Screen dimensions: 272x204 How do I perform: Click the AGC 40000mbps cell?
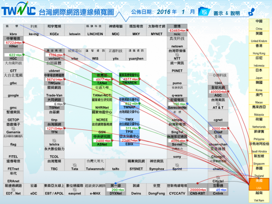pyautogui.click(x=218, y=91)
